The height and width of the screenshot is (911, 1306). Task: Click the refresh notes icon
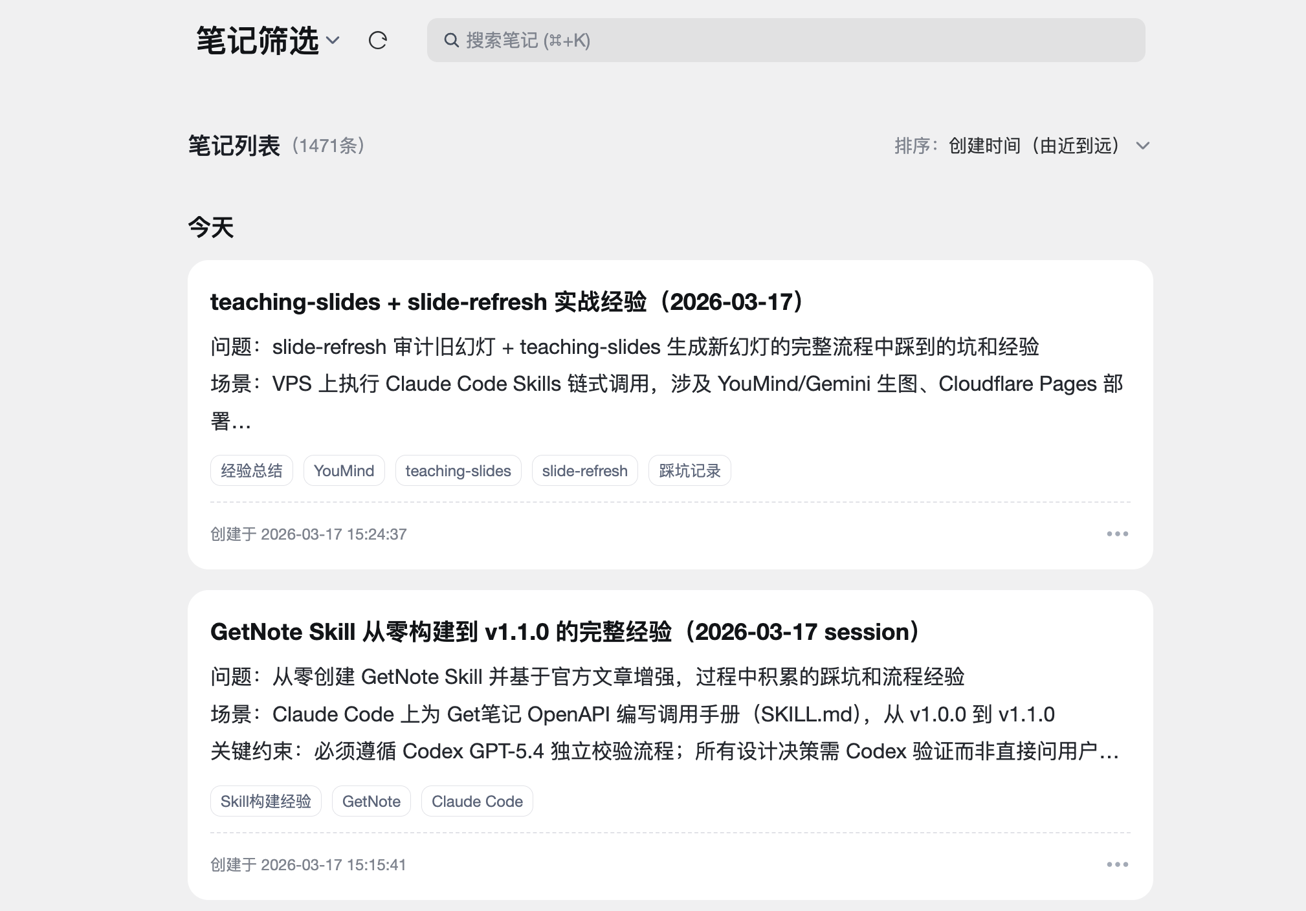pyautogui.click(x=377, y=41)
